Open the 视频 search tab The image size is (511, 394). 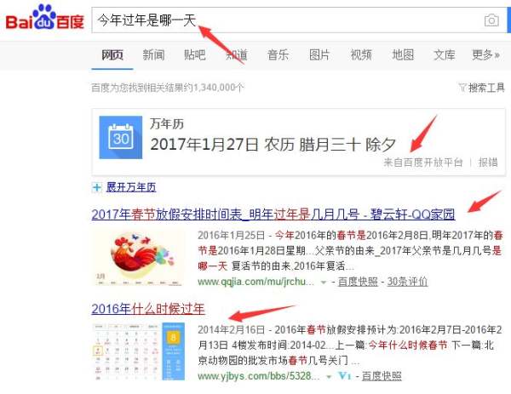(361, 54)
